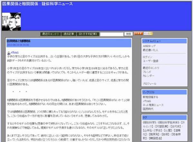Open the おすすめ記事 tab
The image size is (193, 142).
[x=87, y=34]
